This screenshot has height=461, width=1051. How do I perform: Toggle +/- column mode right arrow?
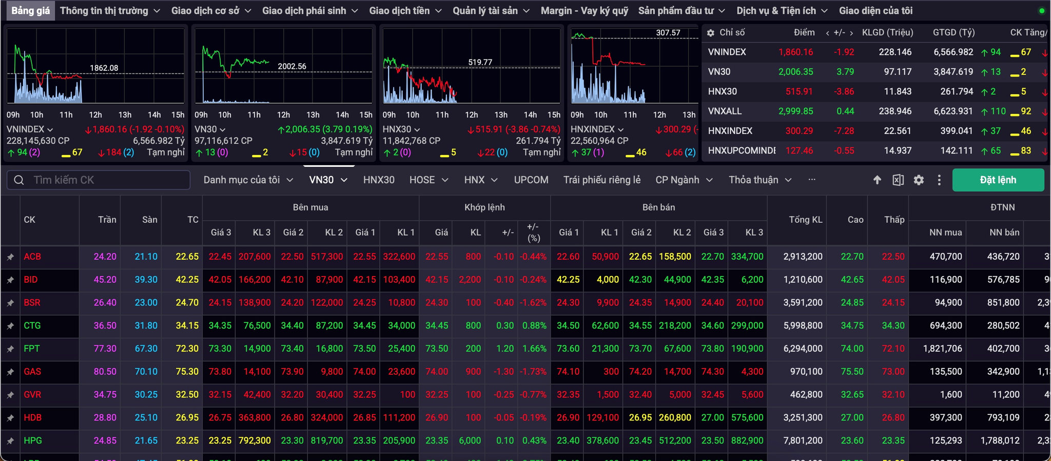tap(851, 33)
